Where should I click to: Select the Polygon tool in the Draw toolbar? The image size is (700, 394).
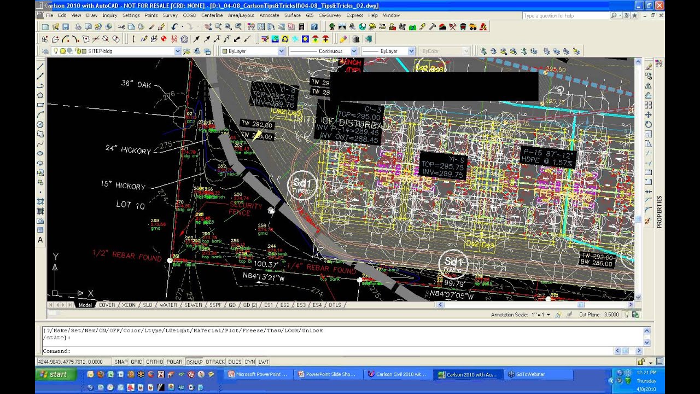coord(40,96)
